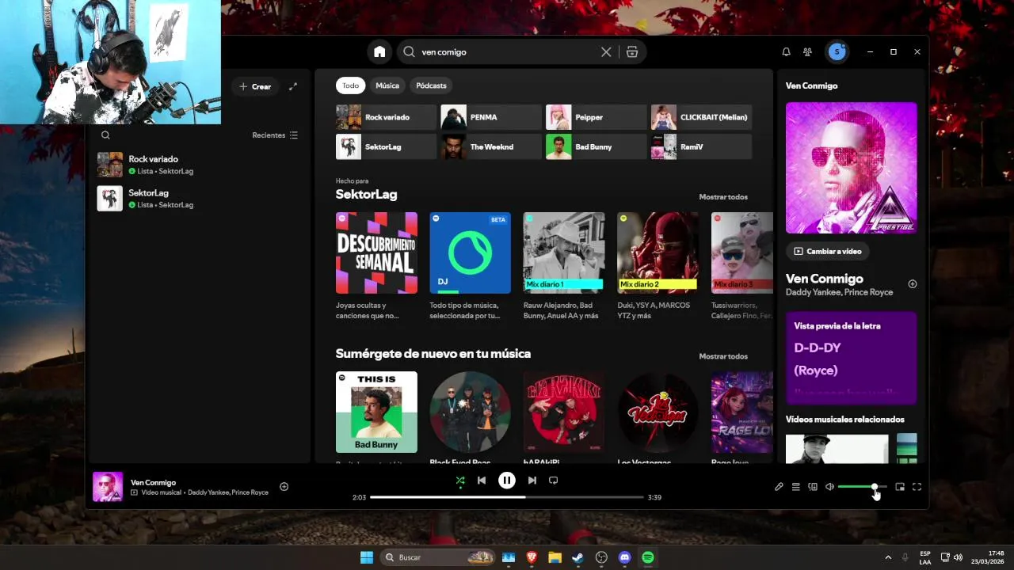Image resolution: width=1014 pixels, height=570 pixels.
Task: Open CLICKBAIT (Melian) shortcut tile
Action: [701, 117]
